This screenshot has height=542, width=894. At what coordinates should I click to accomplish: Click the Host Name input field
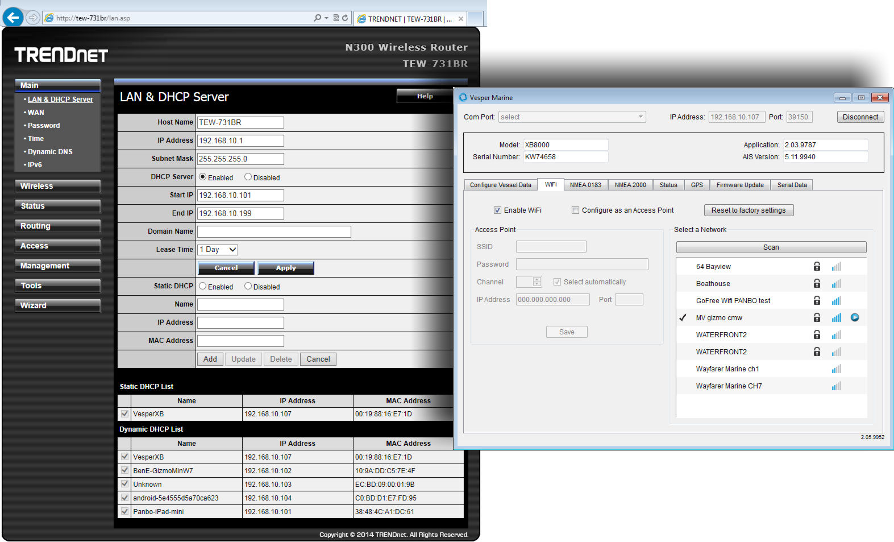(240, 122)
